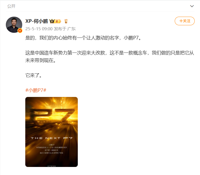This screenshot has width=200, height=175.
Task: Click the XPENG logo at poster bottom
Action: click(x=52, y=166)
